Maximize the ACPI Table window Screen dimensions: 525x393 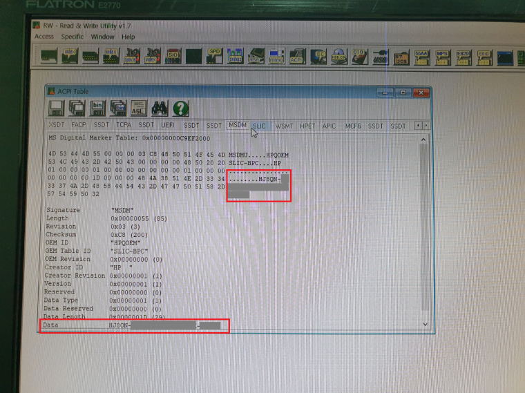(403, 92)
